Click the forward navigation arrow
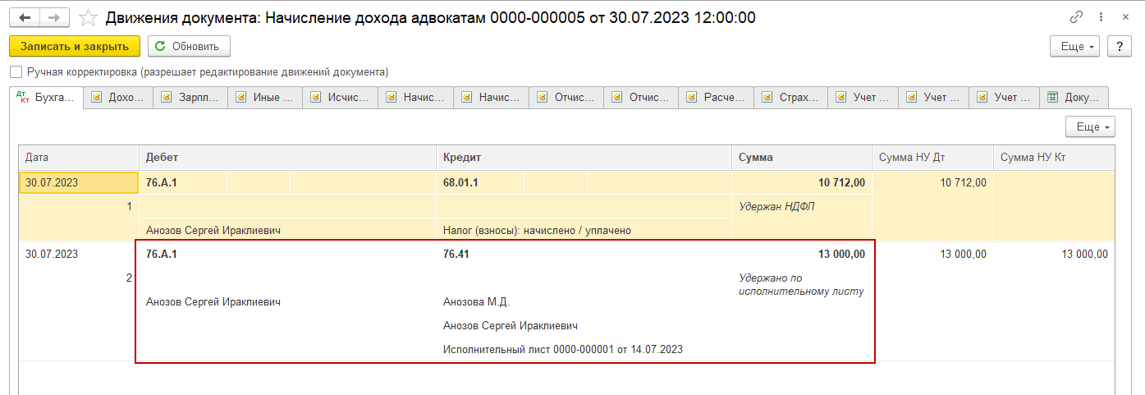 54,17
